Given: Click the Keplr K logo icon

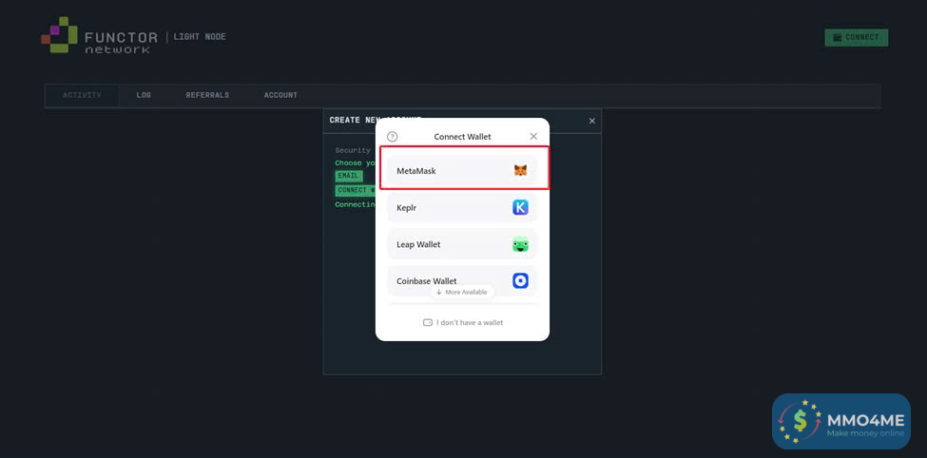Looking at the screenshot, I should pyautogui.click(x=520, y=207).
